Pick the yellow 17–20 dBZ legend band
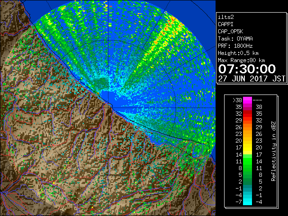This screenshot has width=288, height=216. pyautogui.click(x=247, y=148)
